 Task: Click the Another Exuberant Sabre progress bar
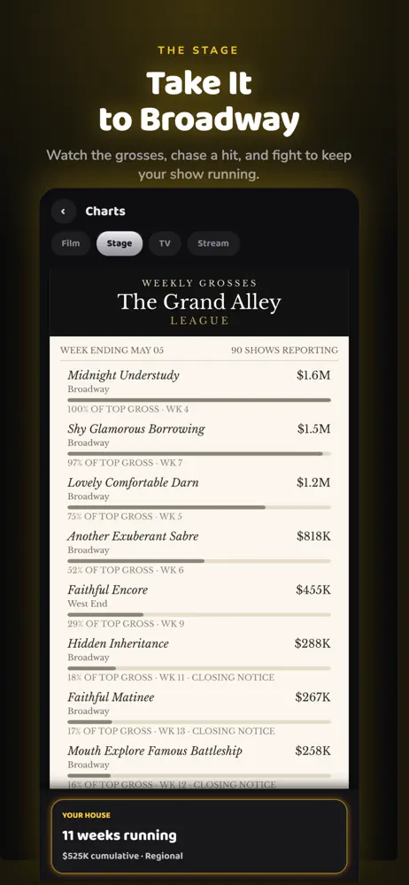[199, 560]
